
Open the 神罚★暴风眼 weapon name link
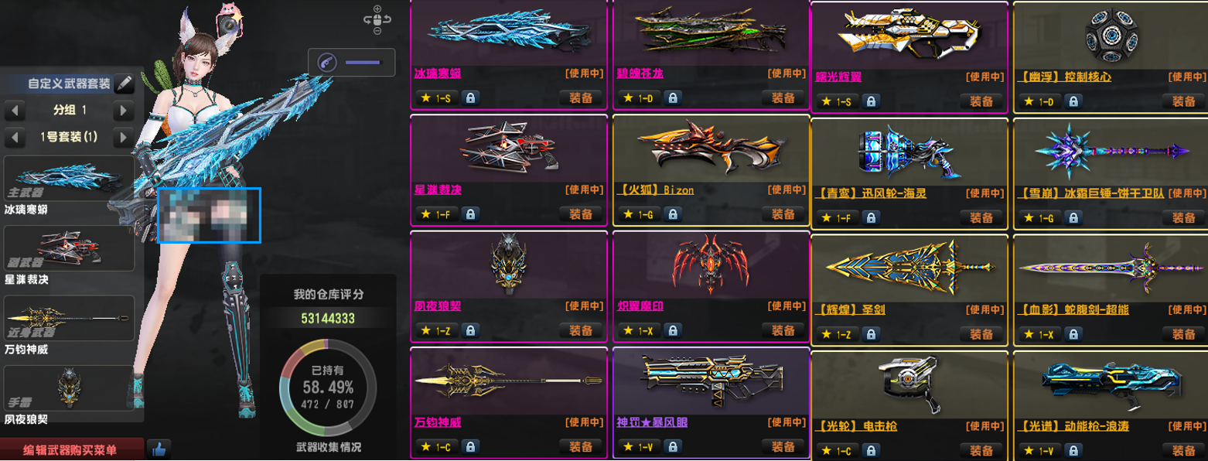click(x=652, y=422)
